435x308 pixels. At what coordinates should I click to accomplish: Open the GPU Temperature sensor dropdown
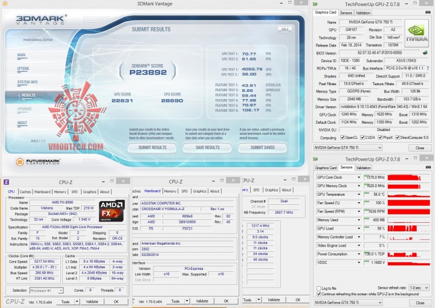[359, 194]
